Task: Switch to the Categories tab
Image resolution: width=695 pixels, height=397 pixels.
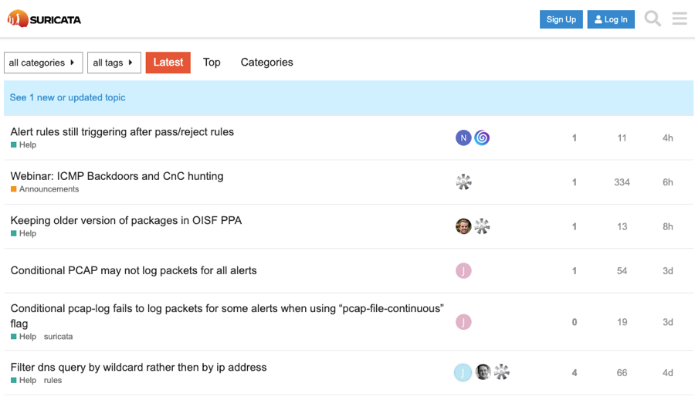Action: click(267, 63)
